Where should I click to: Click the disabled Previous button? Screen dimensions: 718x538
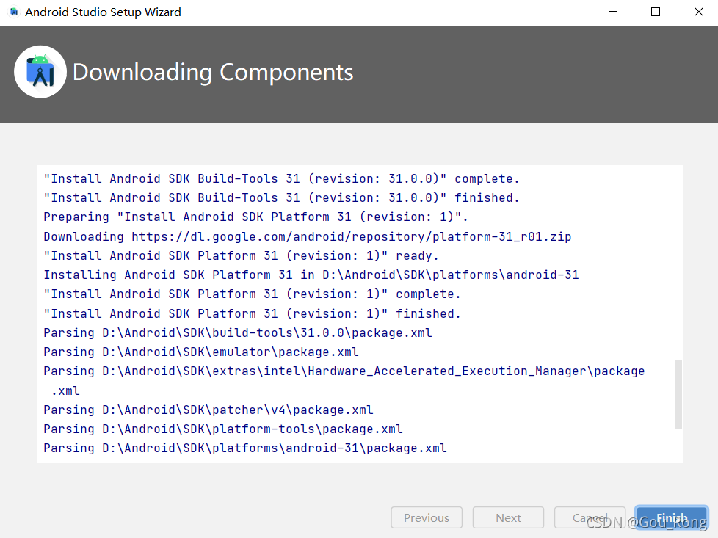point(427,517)
